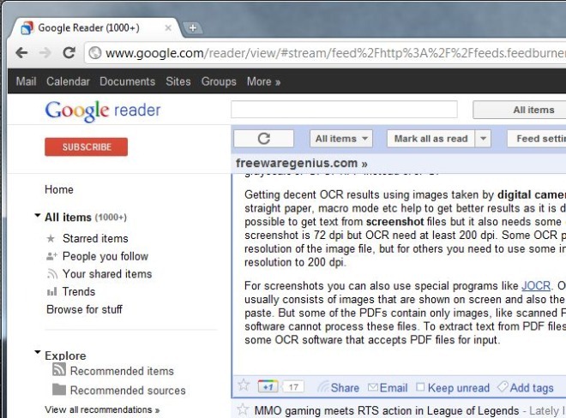Close the Google Reader tab

point(168,27)
